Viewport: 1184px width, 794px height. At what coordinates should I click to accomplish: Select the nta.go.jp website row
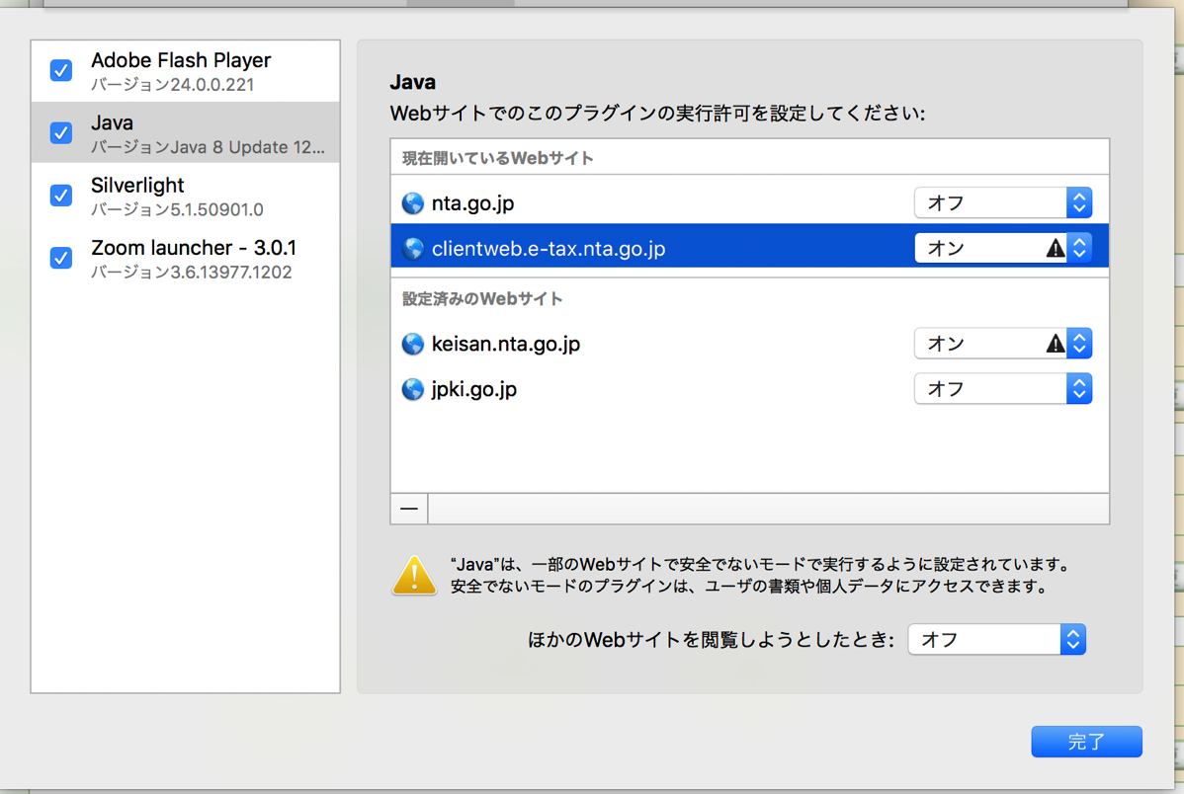click(750, 203)
